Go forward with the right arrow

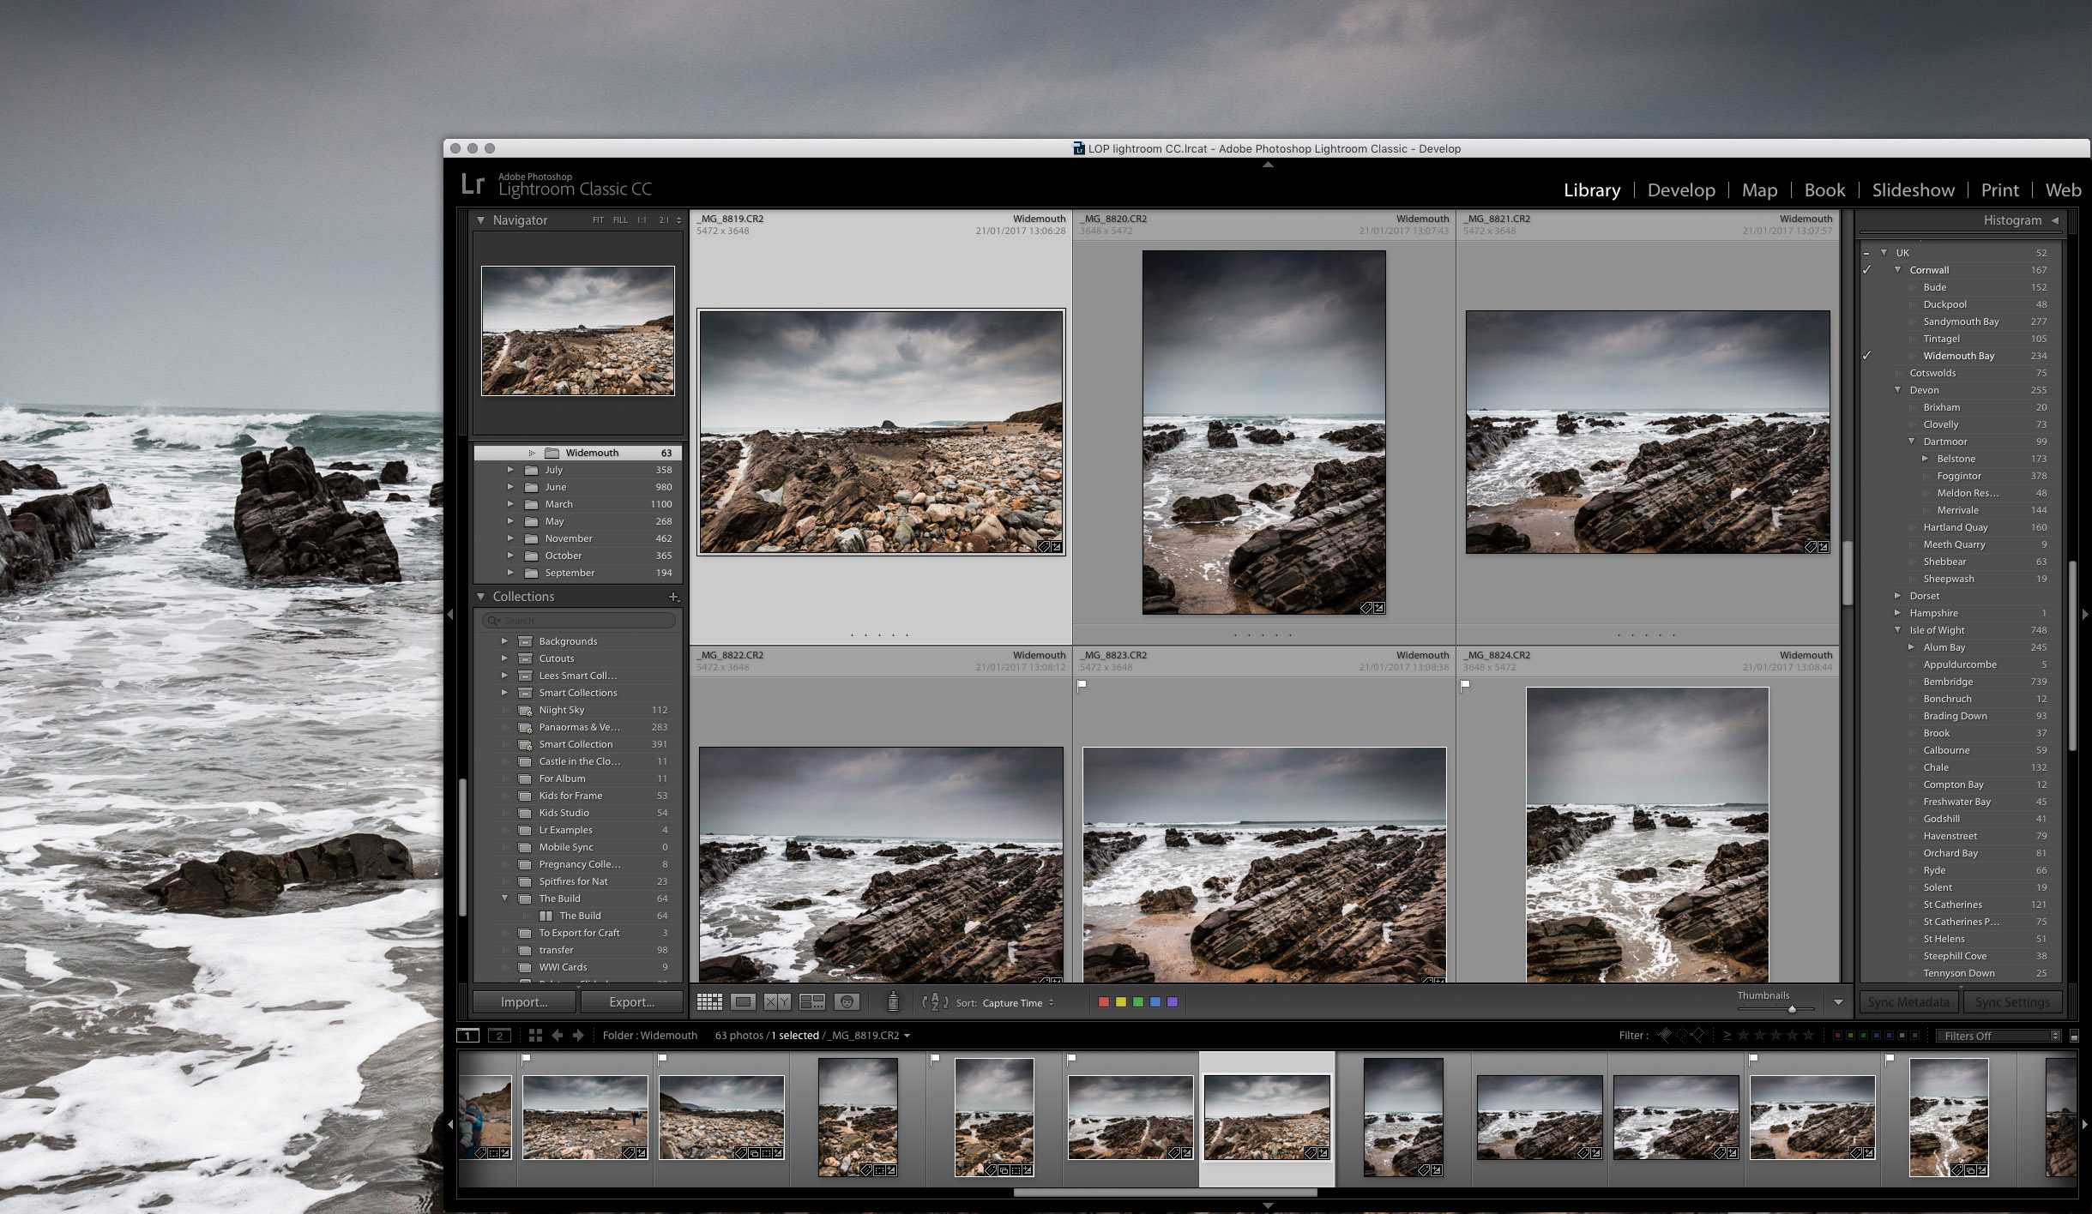(x=578, y=1036)
